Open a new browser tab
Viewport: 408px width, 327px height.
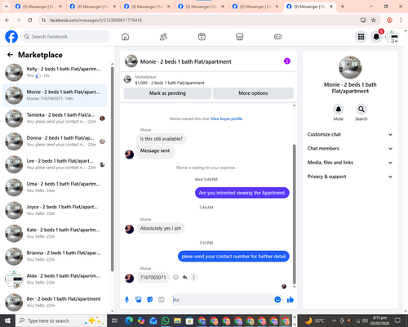tap(343, 7)
